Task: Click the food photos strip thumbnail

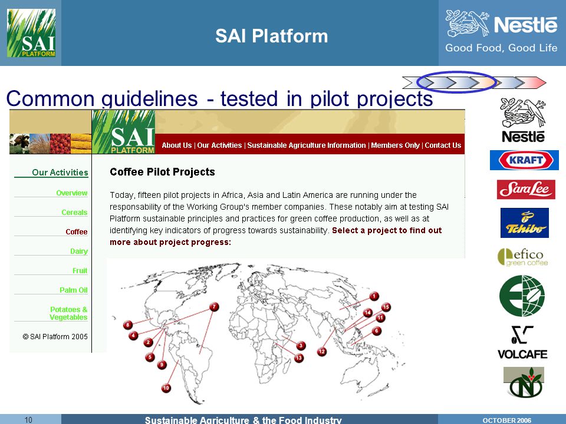Action: tap(50, 144)
